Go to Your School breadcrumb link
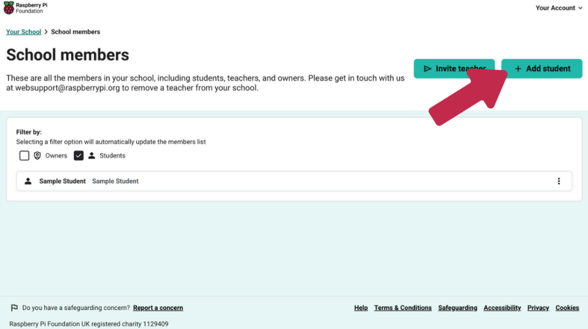Viewport: 588px width, 329px height. [24, 32]
